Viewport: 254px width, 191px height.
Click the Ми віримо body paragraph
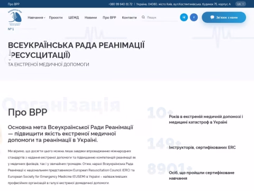72,167
